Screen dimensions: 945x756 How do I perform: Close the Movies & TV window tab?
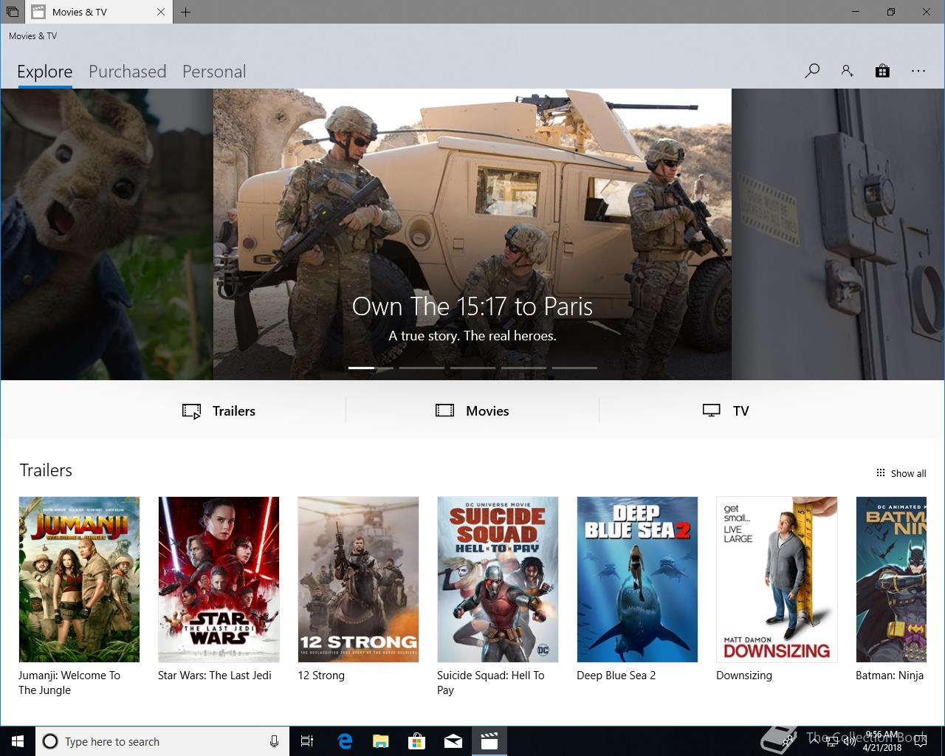[161, 12]
